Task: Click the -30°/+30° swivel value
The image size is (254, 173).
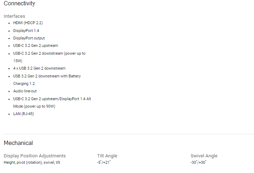Action: coord(198,162)
